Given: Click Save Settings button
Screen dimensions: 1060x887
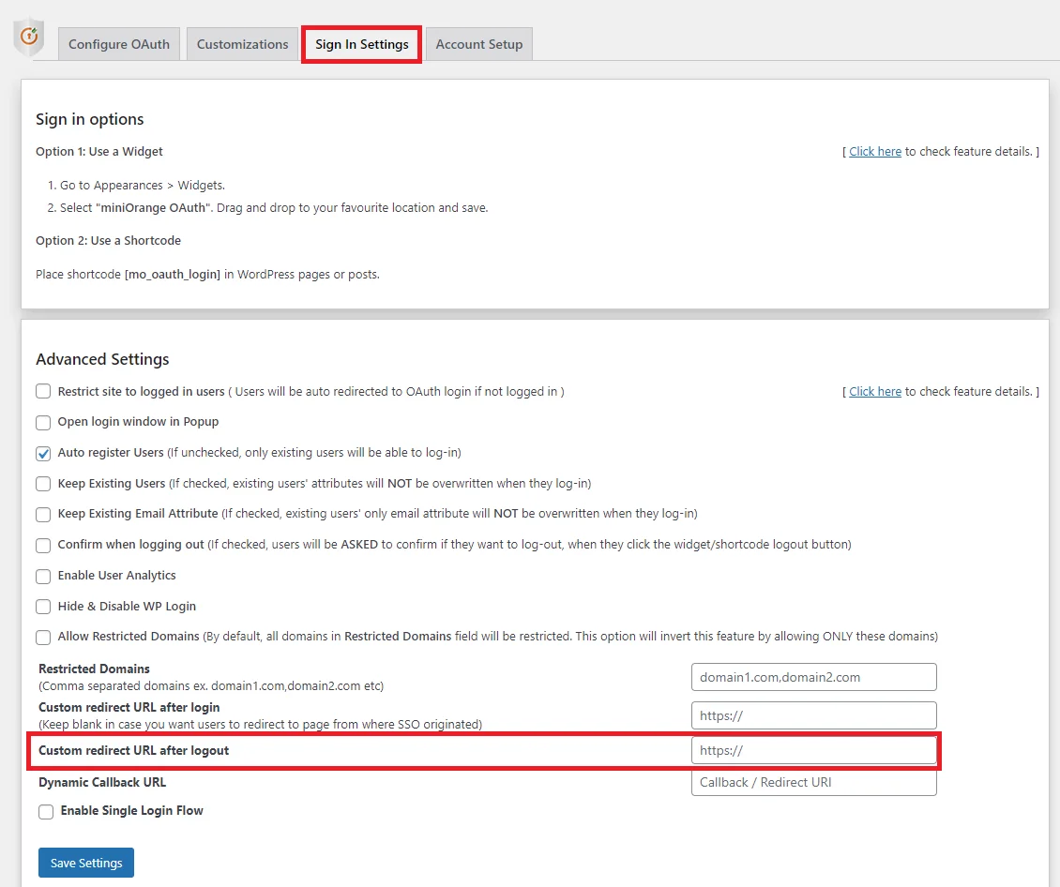Looking at the screenshot, I should [x=85, y=862].
